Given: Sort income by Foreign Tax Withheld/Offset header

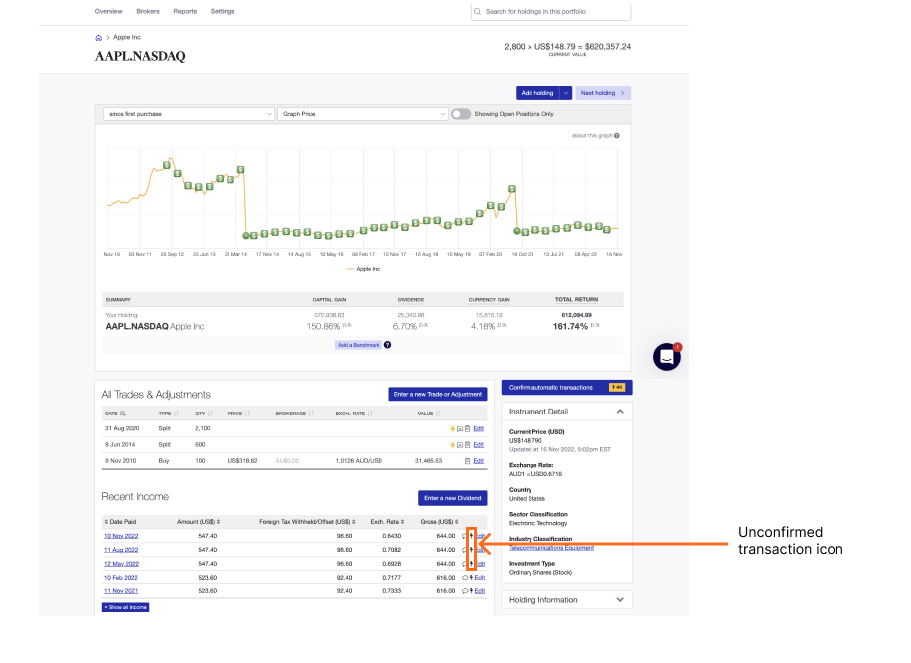Looking at the screenshot, I should (307, 522).
